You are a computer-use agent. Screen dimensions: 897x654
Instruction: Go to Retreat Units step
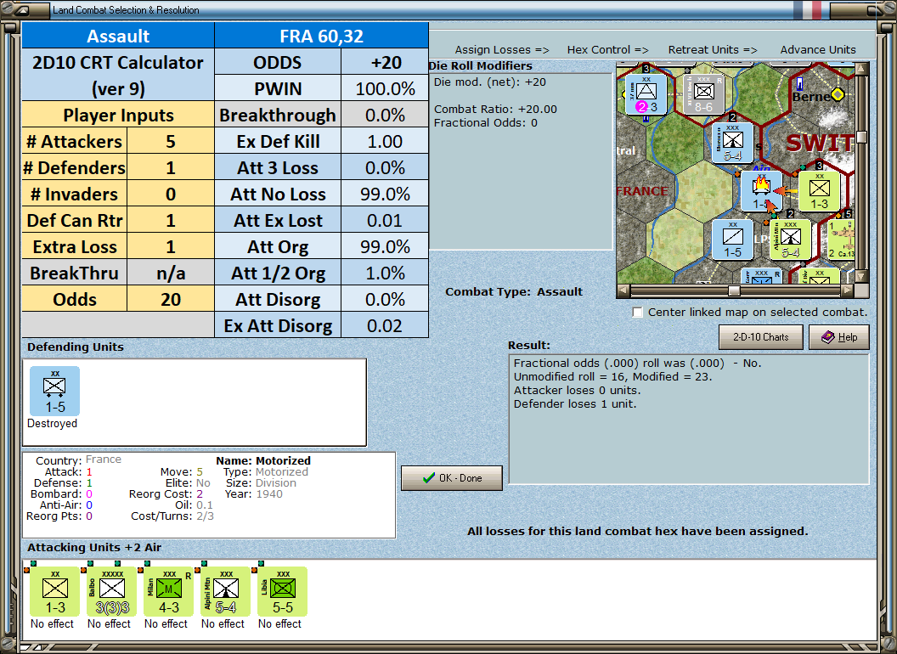click(x=712, y=50)
